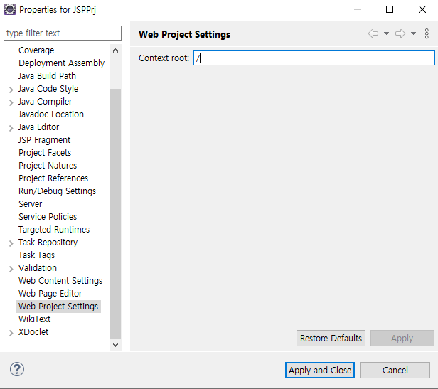Open WikiText page
The image size is (438, 389).
click(35, 319)
